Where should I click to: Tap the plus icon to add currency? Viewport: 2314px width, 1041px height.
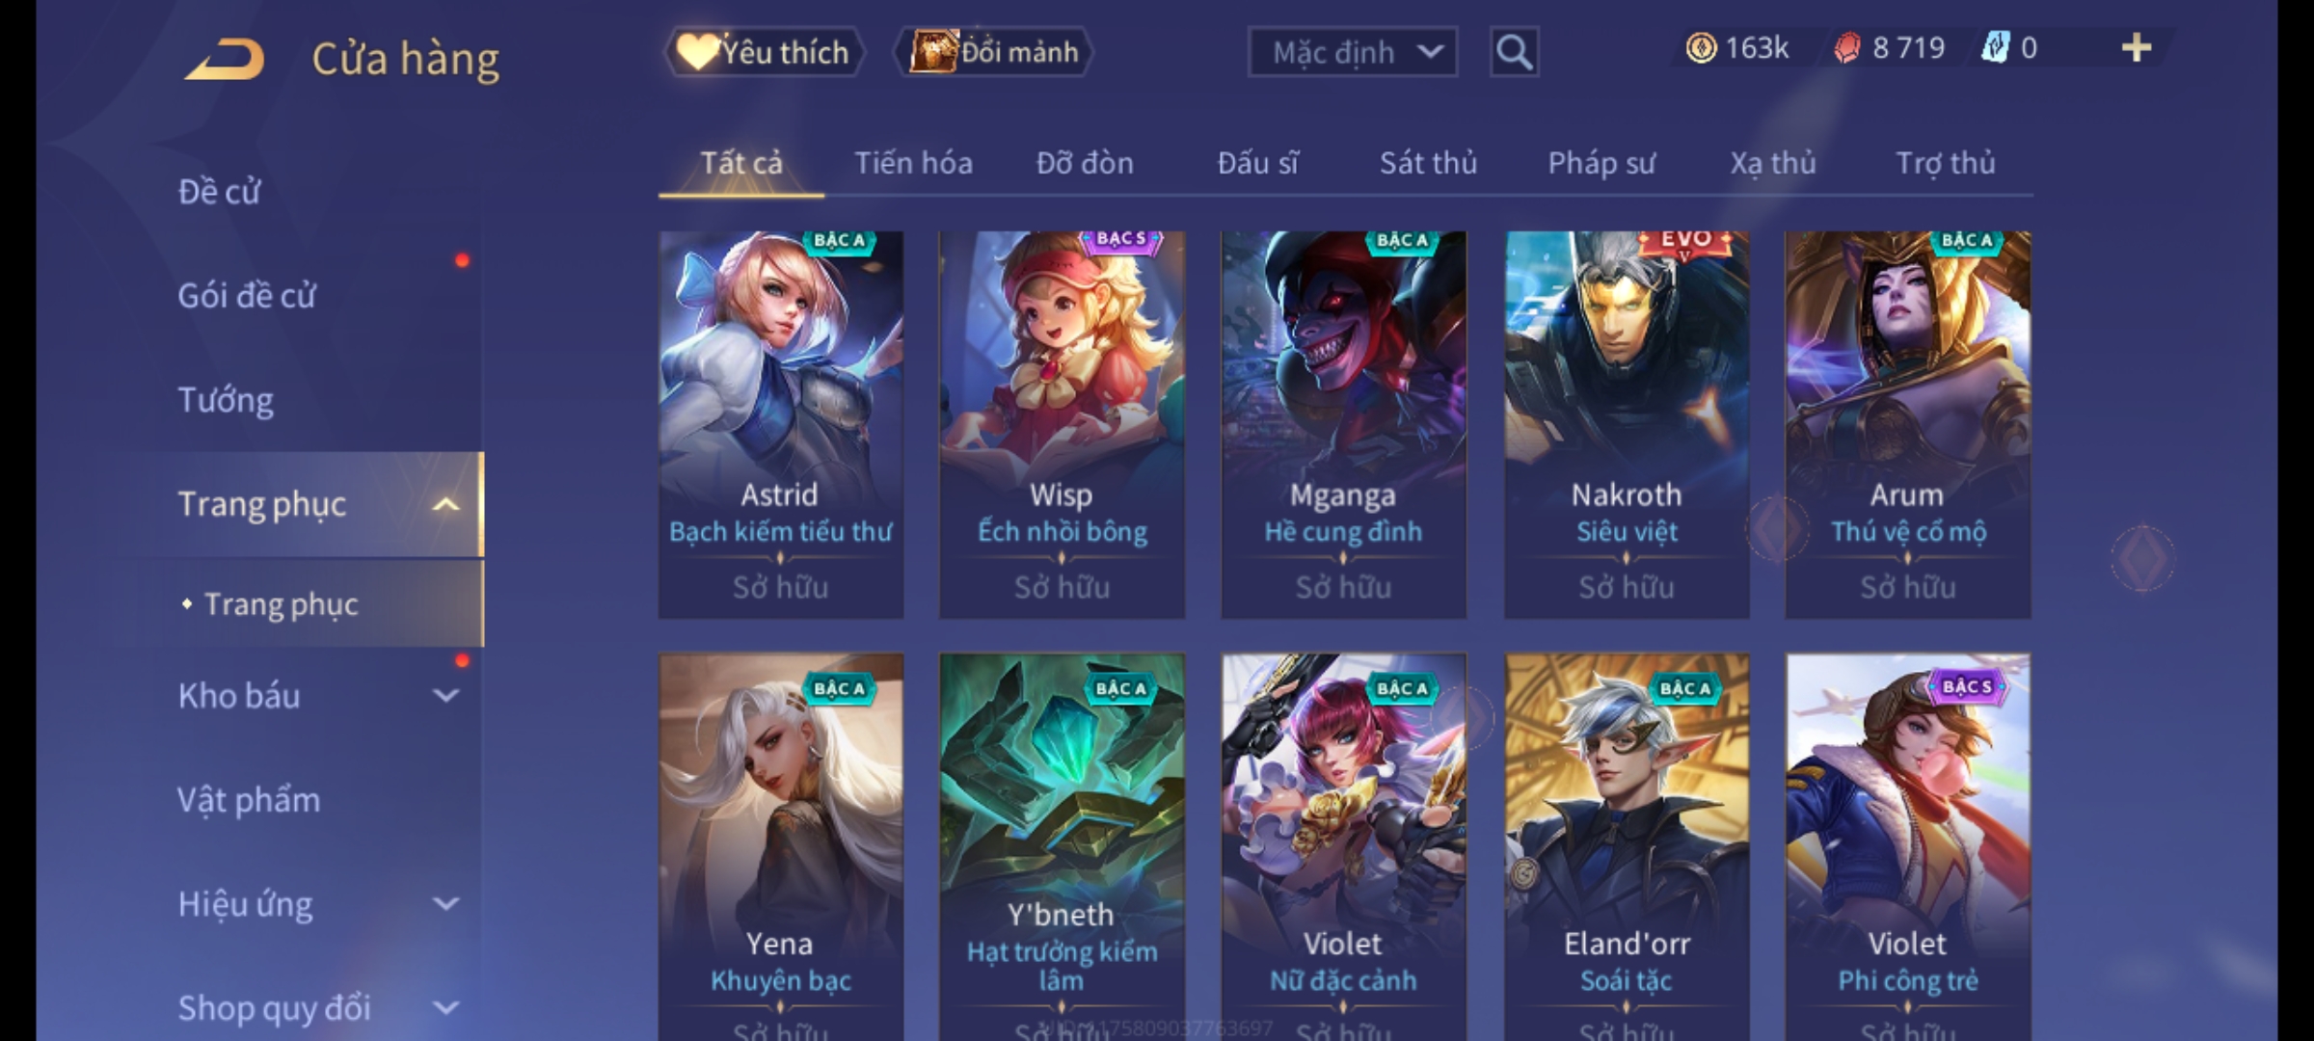[x=2137, y=48]
